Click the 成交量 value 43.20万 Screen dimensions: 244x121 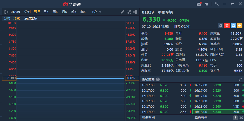click(237, 33)
